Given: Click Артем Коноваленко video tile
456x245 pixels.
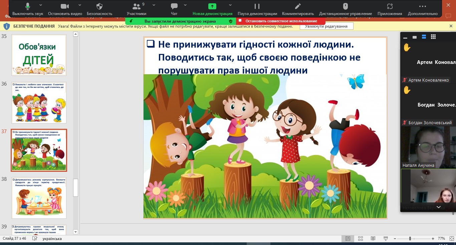Looking at the screenshot, I should 428,62.
